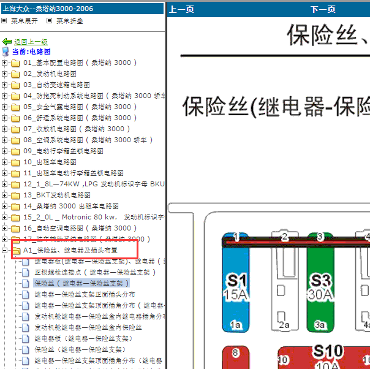Expand the 06_舒适系统电路图 folder
The width and height of the screenshot is (370, 369).
pos(4,118)
